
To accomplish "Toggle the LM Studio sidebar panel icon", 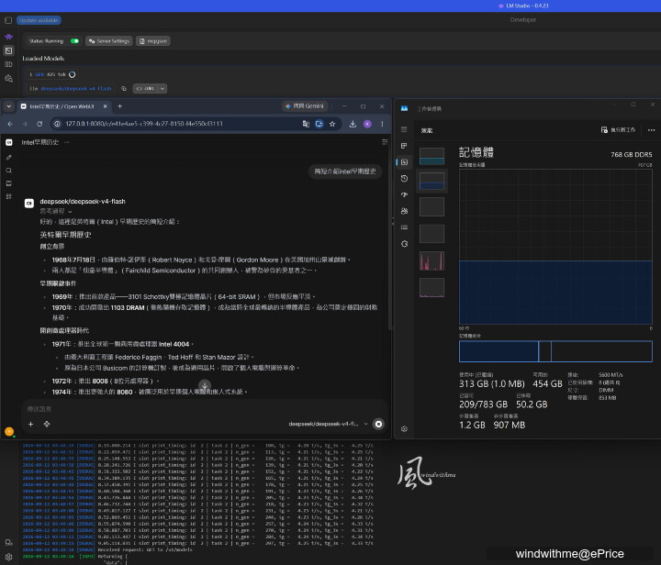I will point(8,20).
